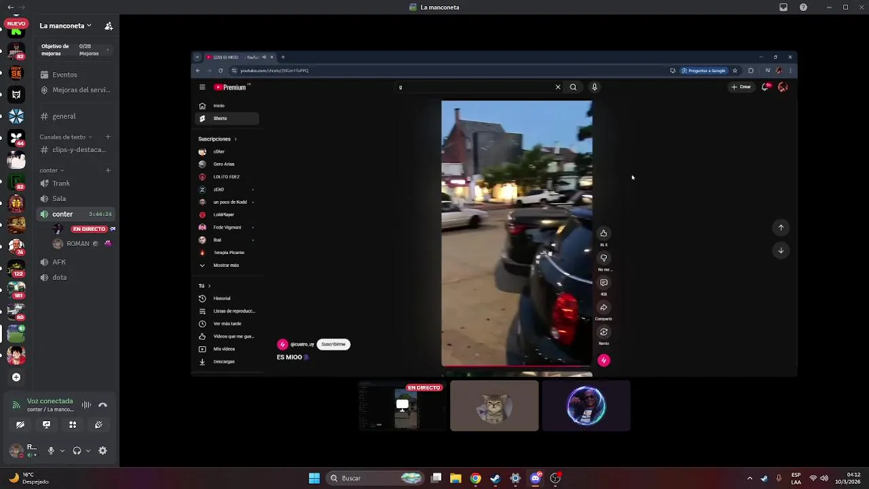Image resolution: width=869 pixels, height=489 pixels.
Task: Open Ver más tarde in YouTube sidebar
Action: tap(227, 324)
